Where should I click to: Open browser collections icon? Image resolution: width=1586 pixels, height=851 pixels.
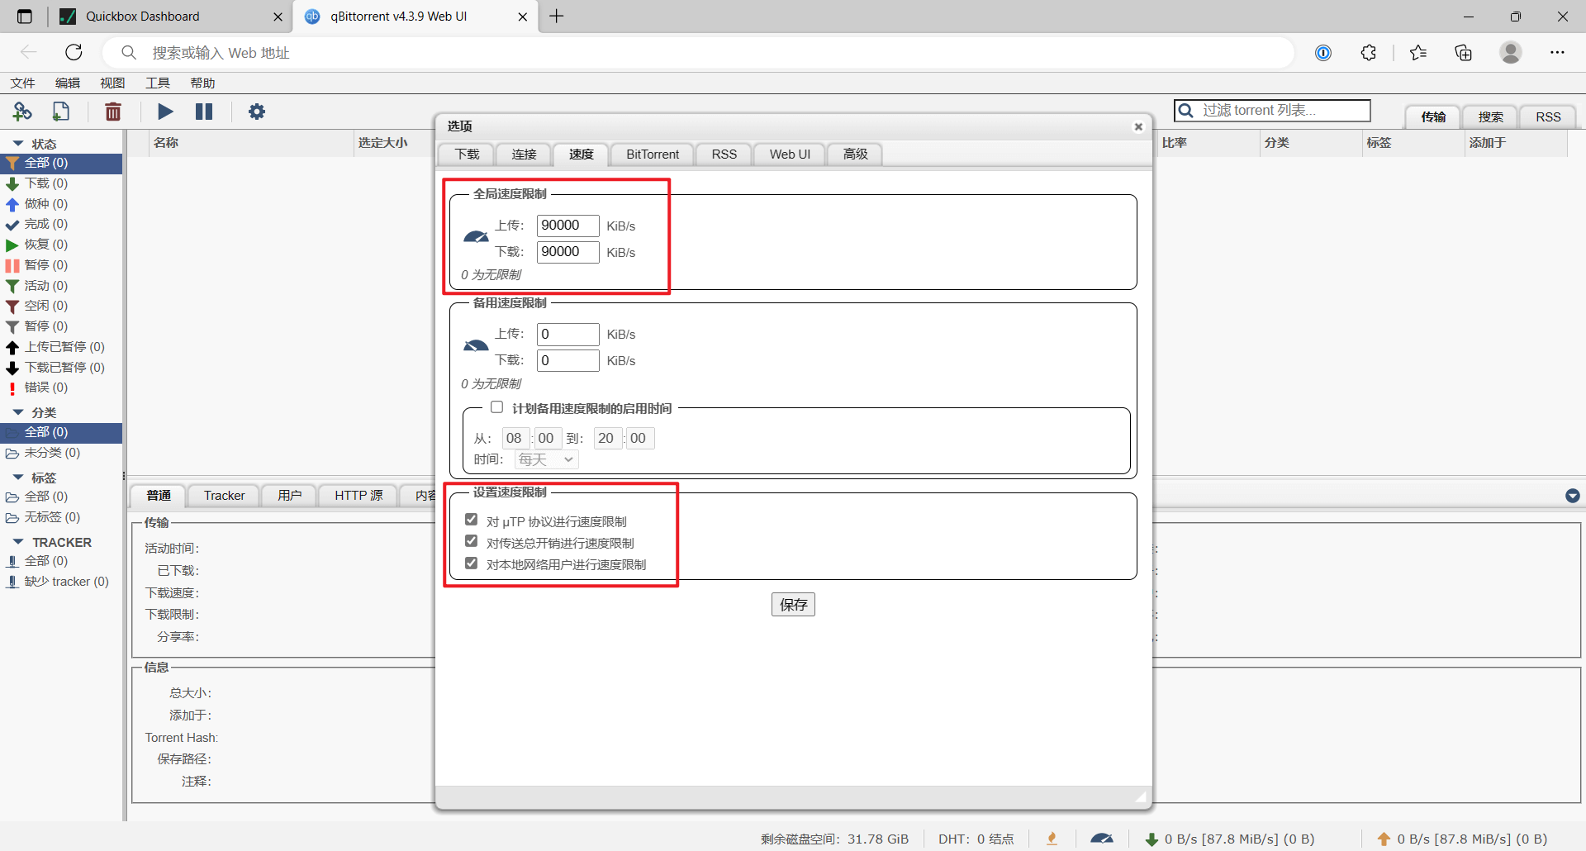(1464, 53)
